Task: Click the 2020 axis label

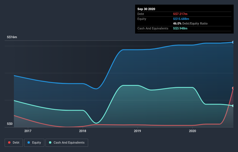Action: click(192, 131)
